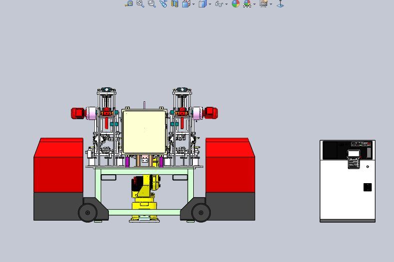Select the left red motor
Image resolution: width=394 pixels, height=262 pixels.
coord(78,113)
